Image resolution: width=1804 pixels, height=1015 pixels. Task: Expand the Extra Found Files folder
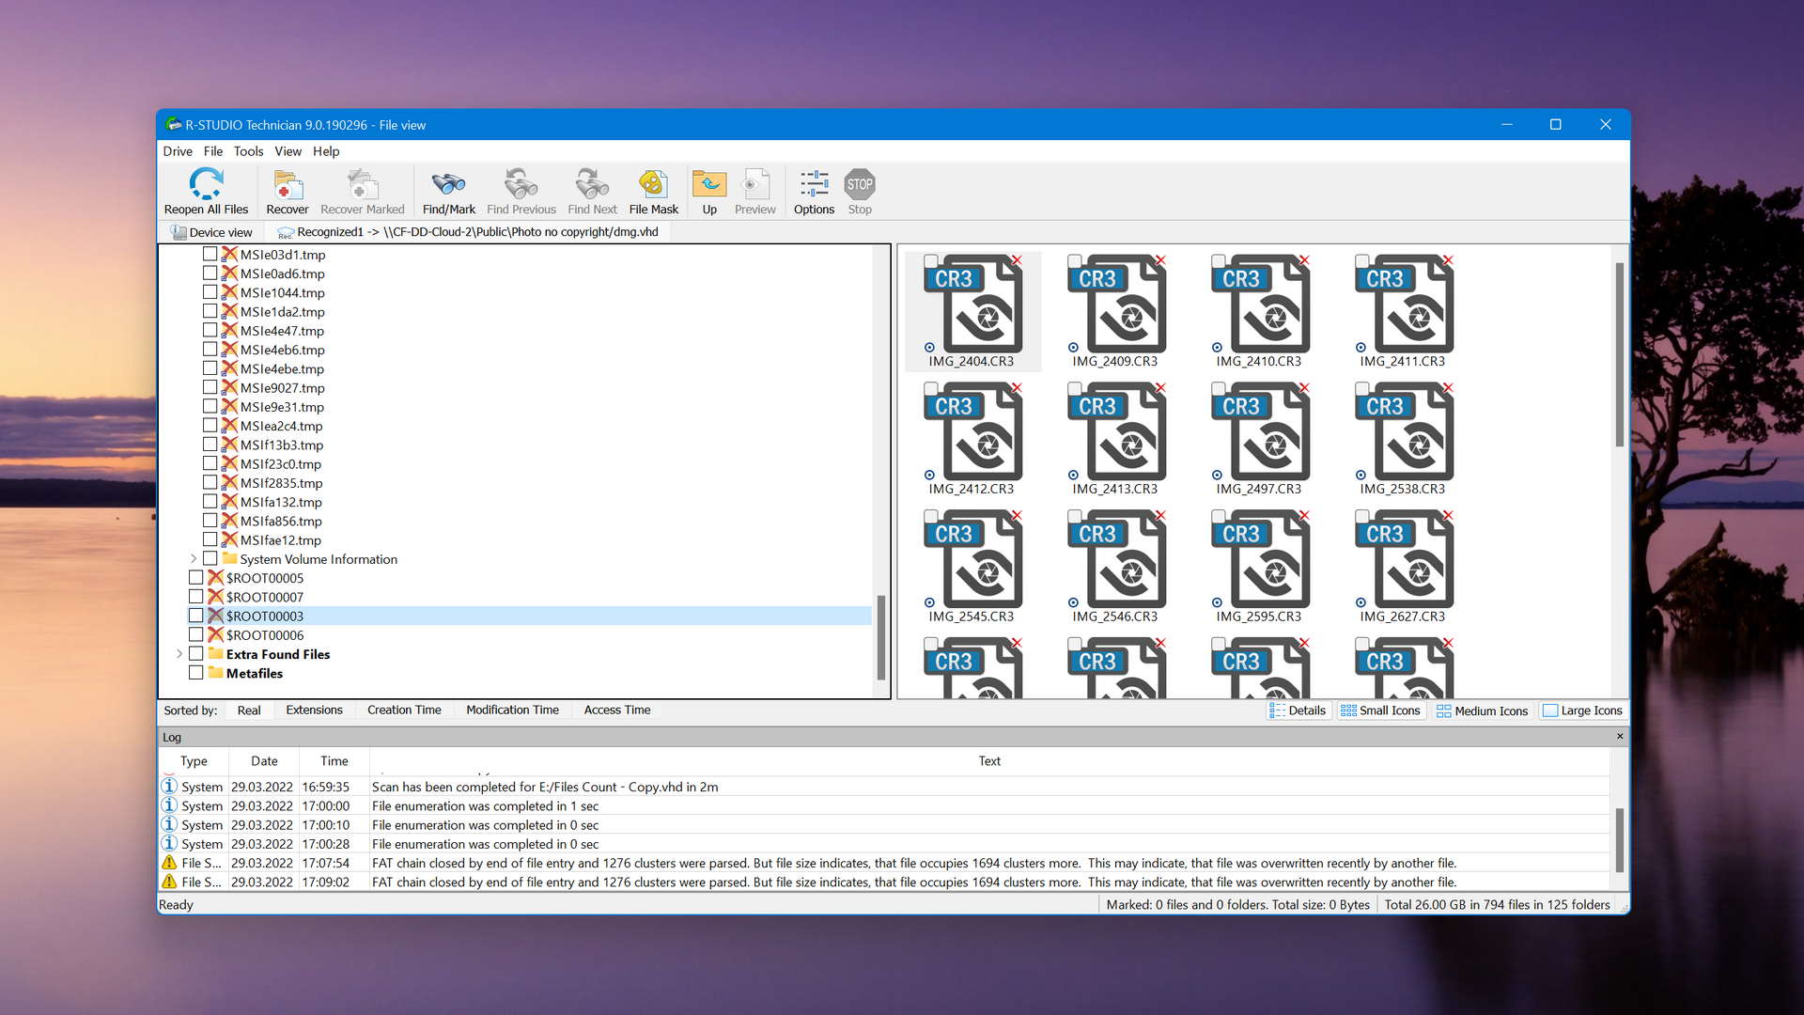(179, 653)
